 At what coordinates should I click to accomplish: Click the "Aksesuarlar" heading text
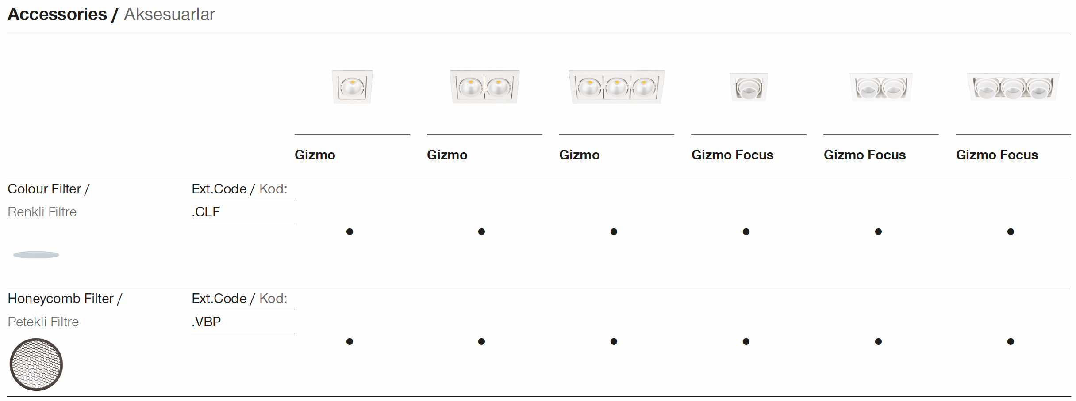169,15
